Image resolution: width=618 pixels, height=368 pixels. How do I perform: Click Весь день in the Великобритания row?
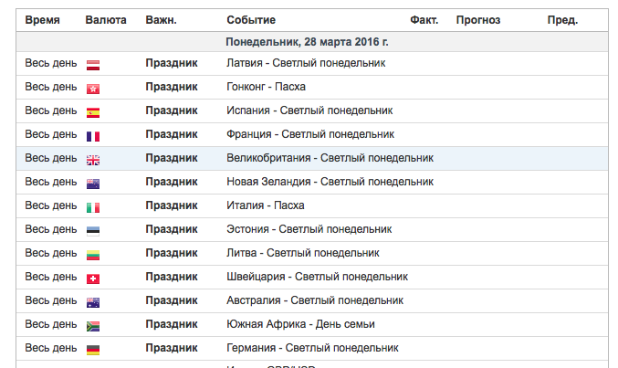point(51,158)
